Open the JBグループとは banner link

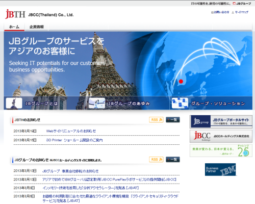[41, 104]
